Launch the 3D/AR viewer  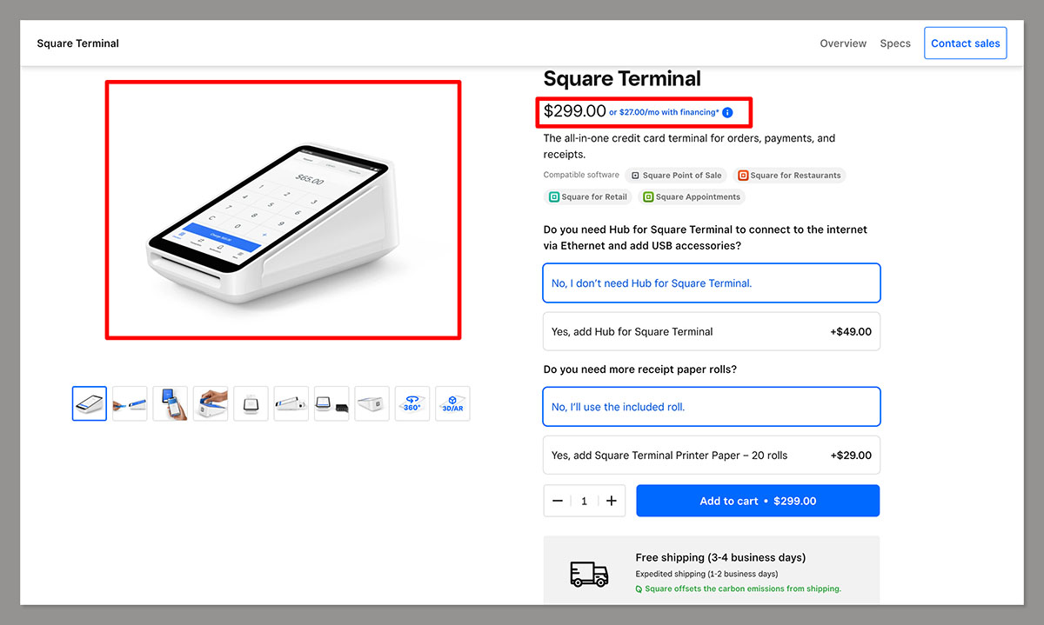coord(452,403)
